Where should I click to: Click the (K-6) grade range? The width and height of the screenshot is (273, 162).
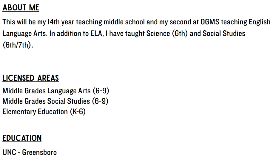tap(78, 112)
